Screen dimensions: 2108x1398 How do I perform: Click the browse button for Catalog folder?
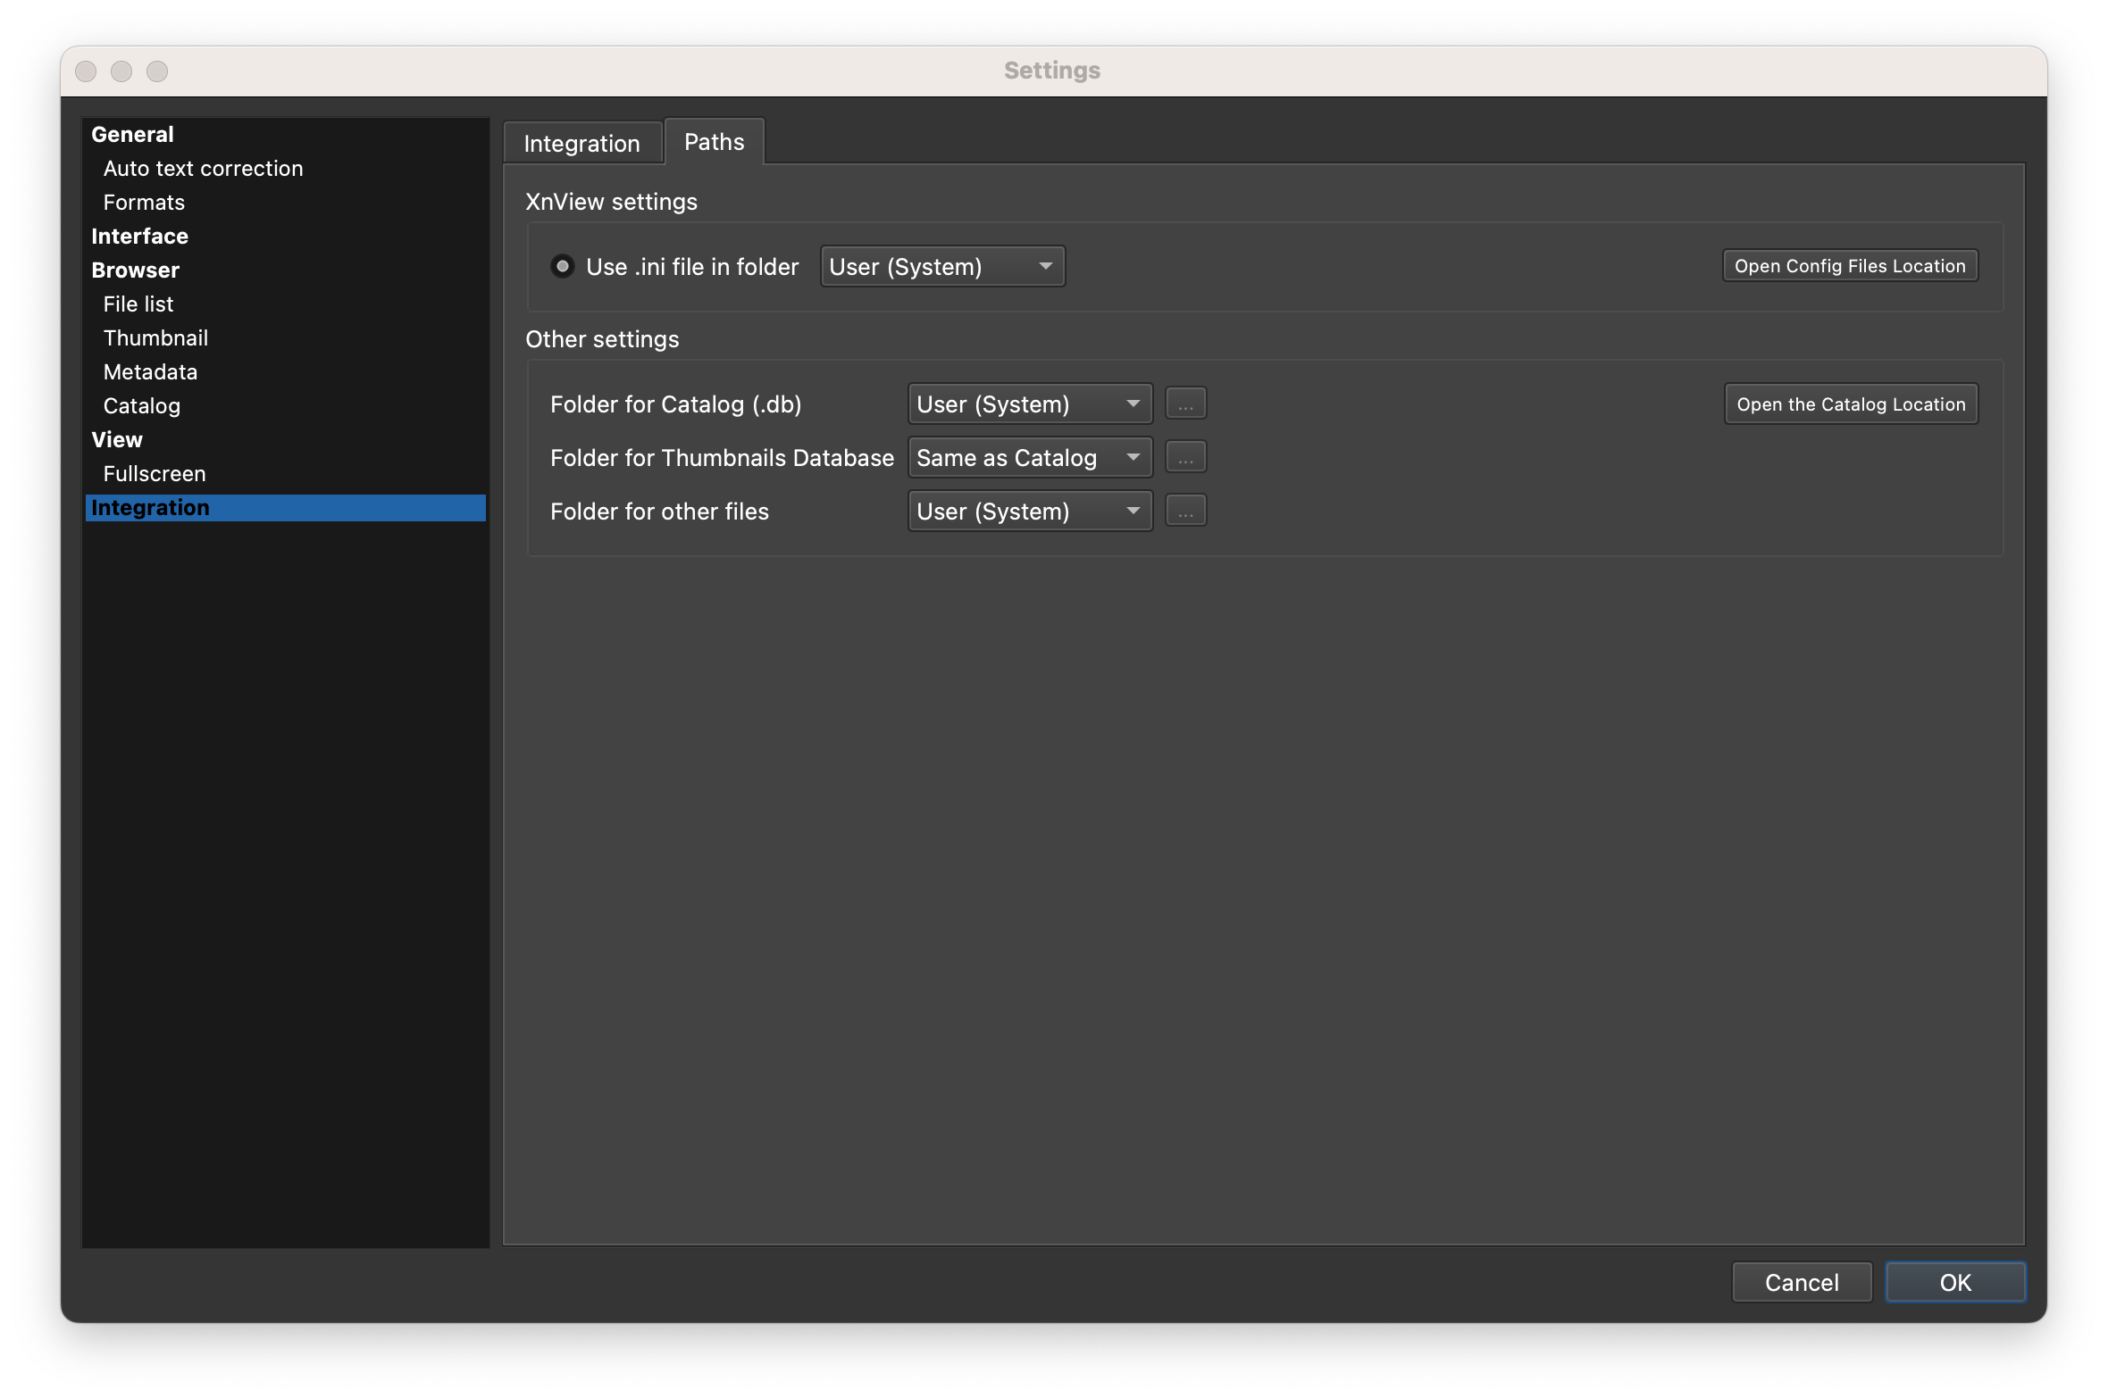[1185, 404]
